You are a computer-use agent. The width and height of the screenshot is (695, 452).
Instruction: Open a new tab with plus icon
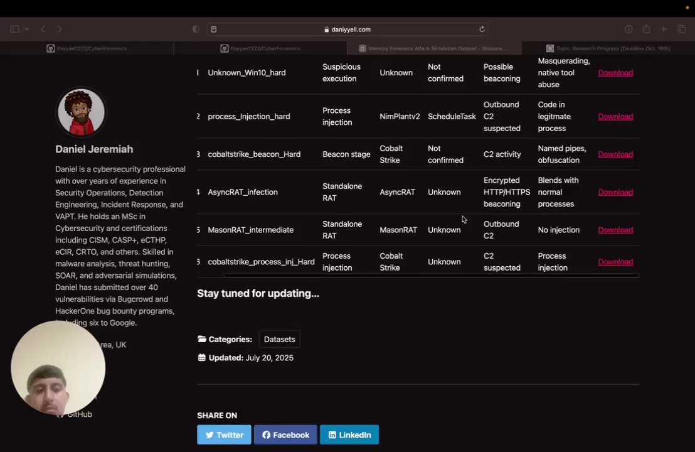[664, 30]
